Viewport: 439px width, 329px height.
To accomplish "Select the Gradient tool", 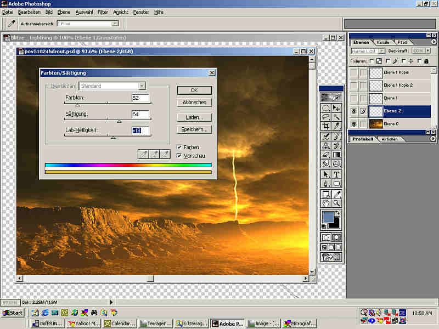I will (x=336, y=155).
